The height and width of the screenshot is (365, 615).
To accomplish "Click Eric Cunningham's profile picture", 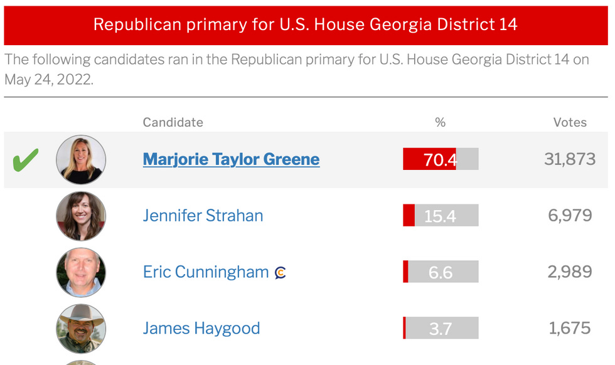I will tap(81, 272).
